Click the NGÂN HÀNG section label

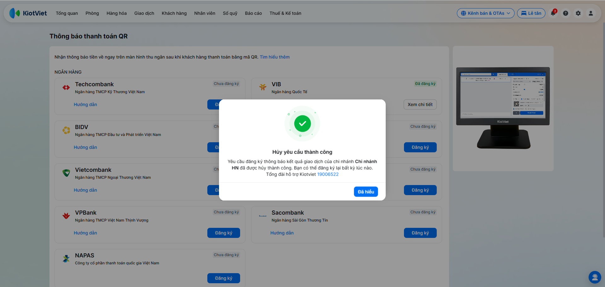pos(68,72)
